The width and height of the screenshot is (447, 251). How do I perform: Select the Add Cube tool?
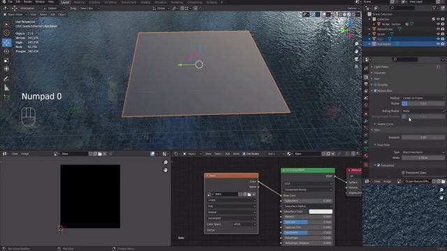6,98
